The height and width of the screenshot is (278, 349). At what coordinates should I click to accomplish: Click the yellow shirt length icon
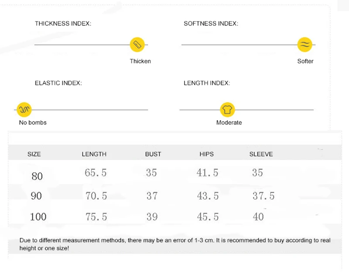coord(227,109)
